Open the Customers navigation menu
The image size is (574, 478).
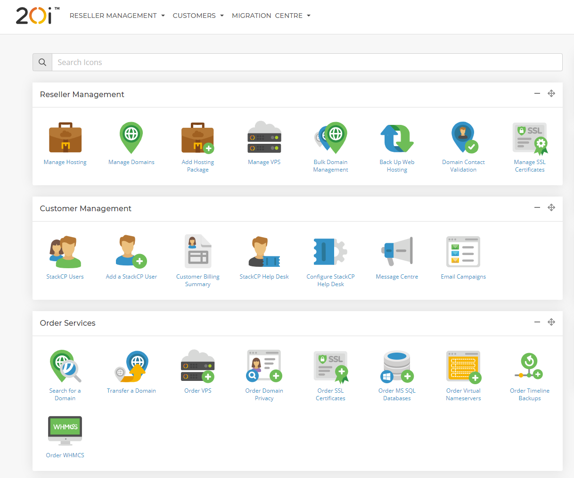(x=198, y=16)
